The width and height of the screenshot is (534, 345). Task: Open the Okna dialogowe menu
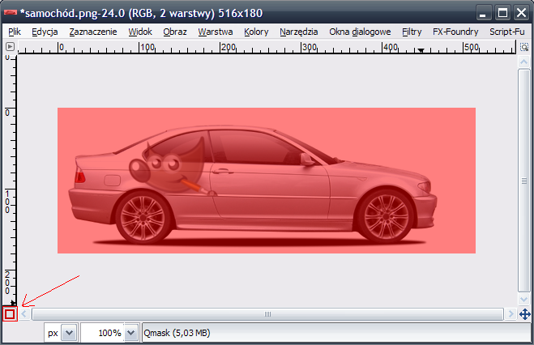coord(360,32)
